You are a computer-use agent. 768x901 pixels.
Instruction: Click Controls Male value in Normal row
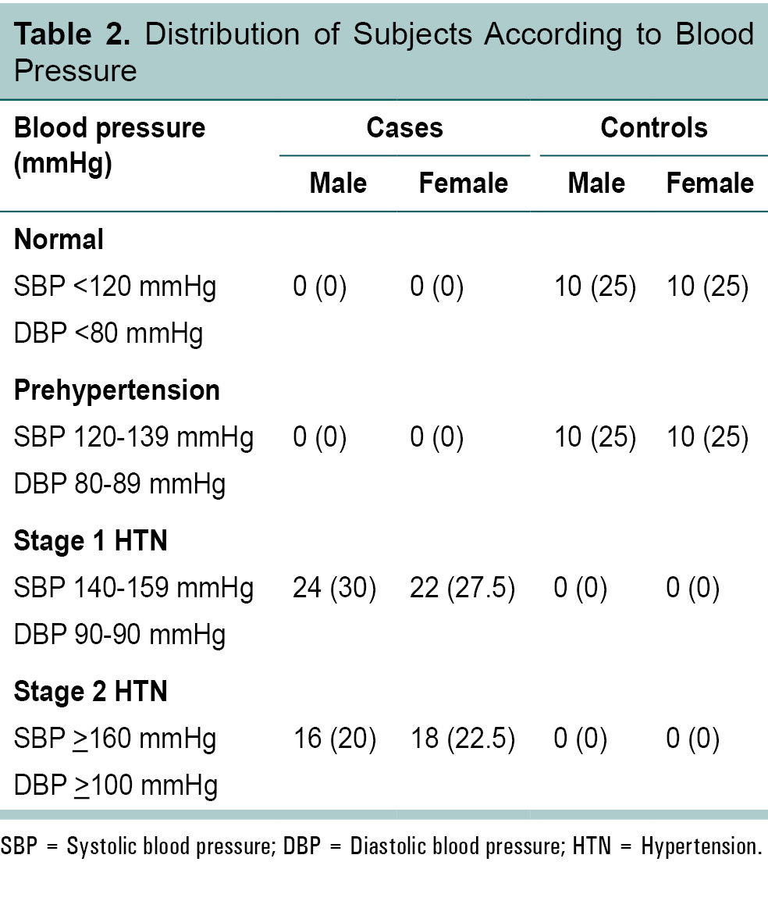pos(595,287)
